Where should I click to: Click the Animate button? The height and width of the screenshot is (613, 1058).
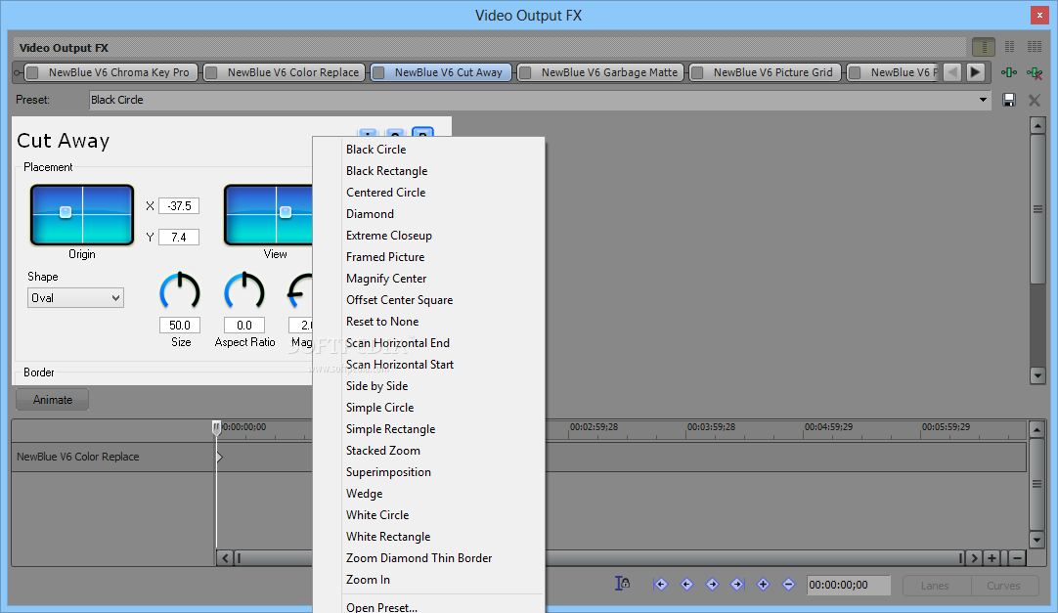[53, 400]
